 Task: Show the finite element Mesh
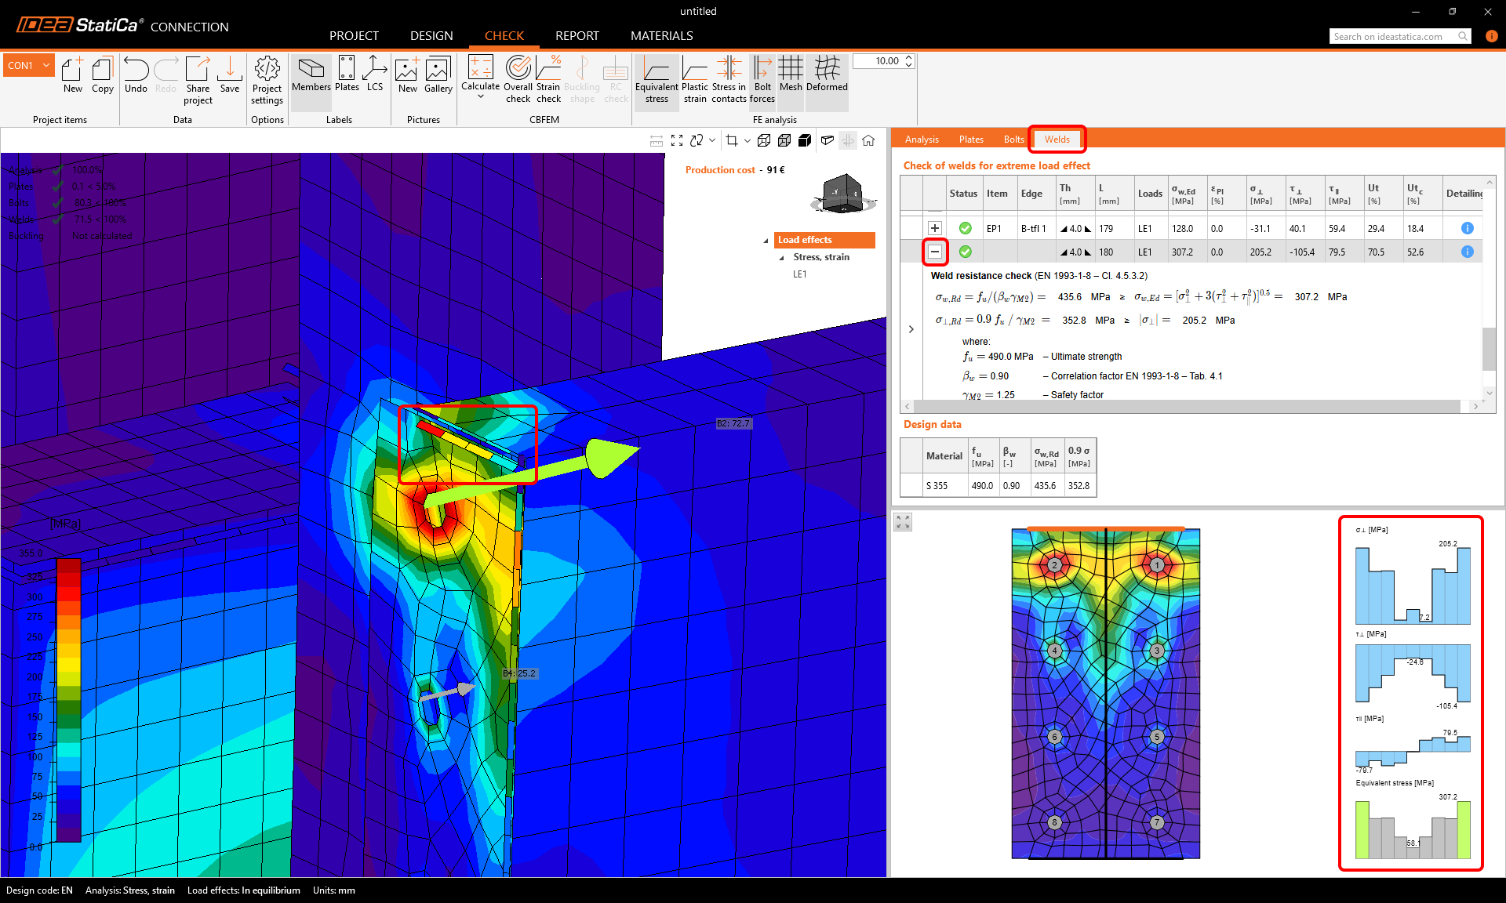(791, 78)
